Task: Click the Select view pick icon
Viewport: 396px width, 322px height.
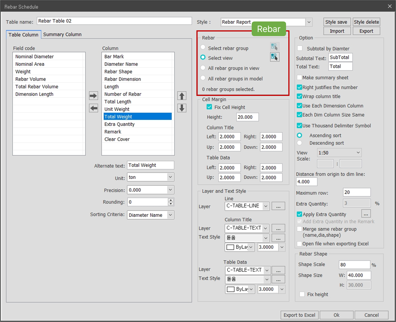Action: click(x=274, y=57)
